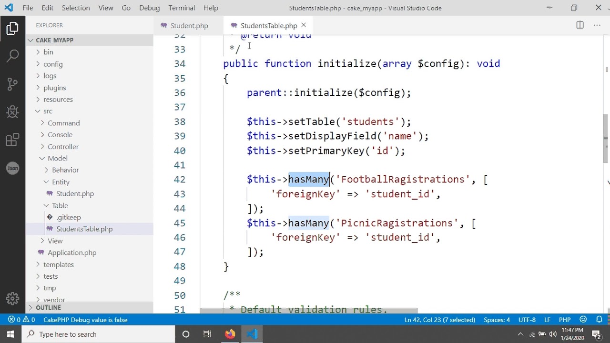Viewport: 610px width, 343px height.
Task: Switch to the Student.php editor tab
Action: pyautogui.click(x=188, y=25)
